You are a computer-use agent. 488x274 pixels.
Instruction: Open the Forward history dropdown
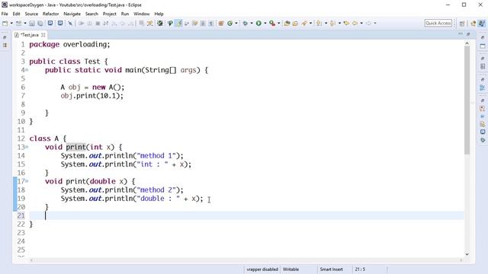pos(375,24)
